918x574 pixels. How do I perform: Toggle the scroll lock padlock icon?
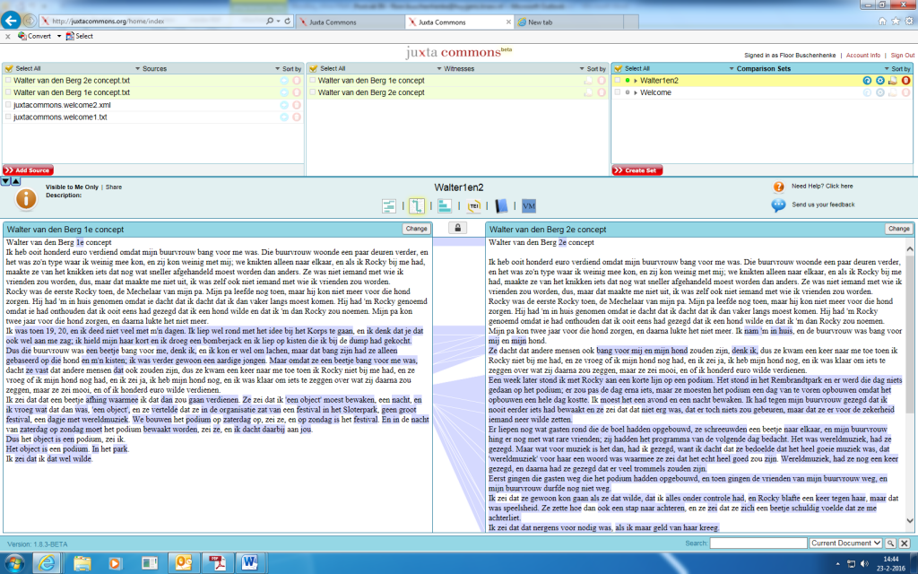pyautogui.click(x=457, y=229)
